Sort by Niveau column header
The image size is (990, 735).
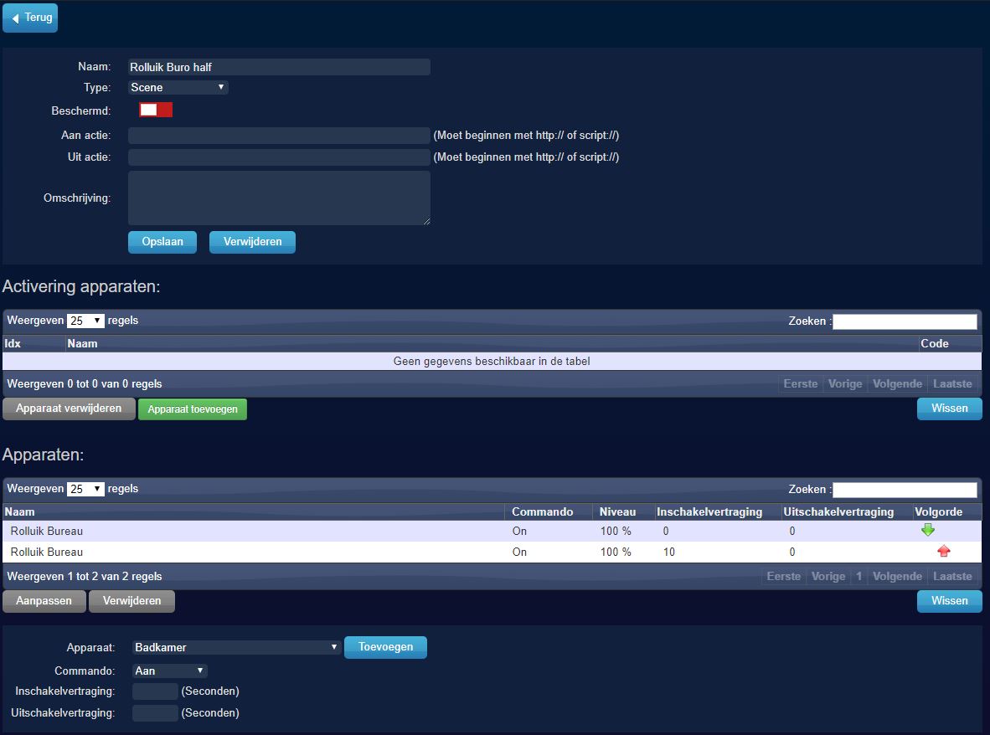coord(623,511)
